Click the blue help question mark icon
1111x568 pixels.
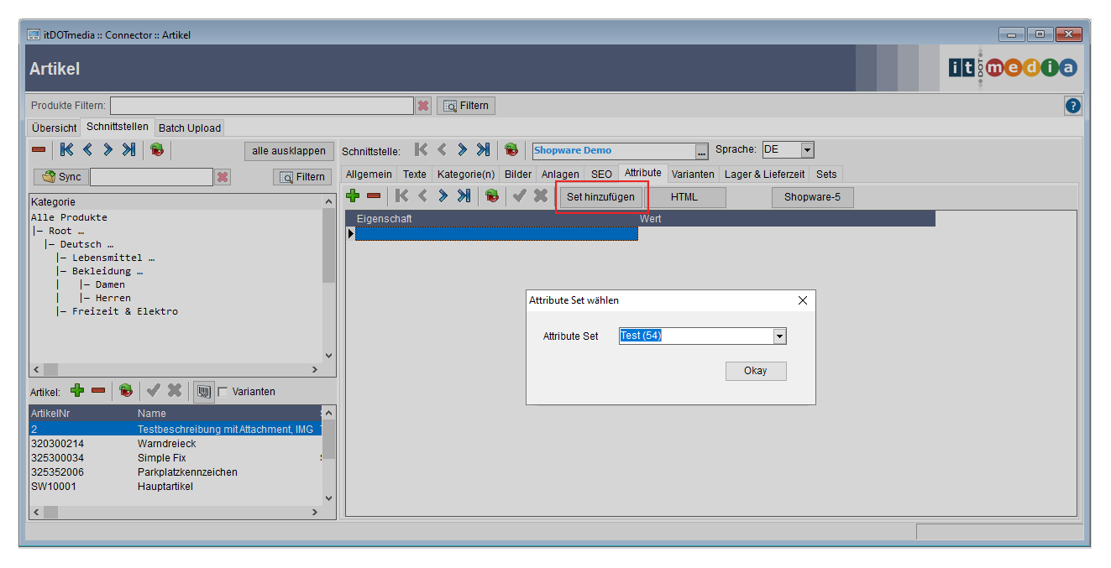pos(1072,106)
